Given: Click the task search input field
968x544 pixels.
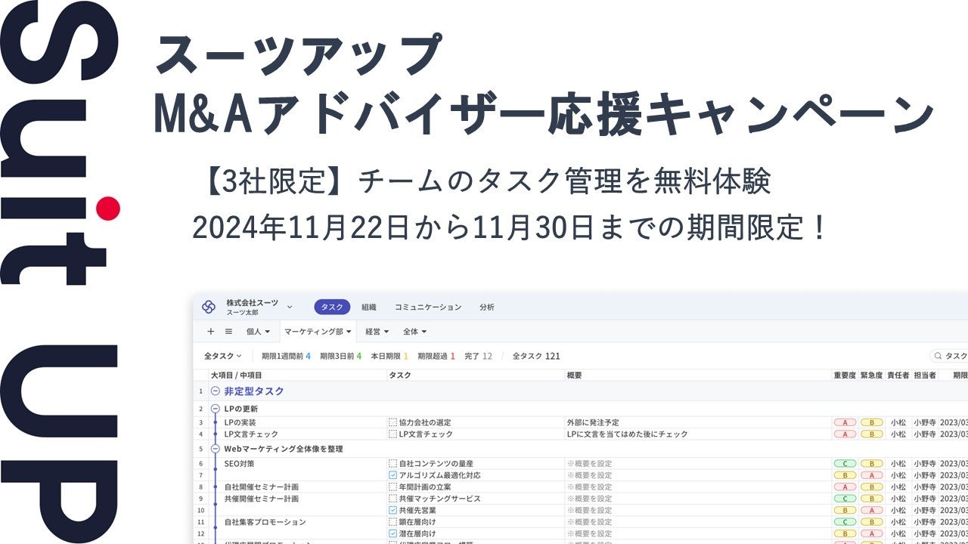Looking at the screenshot, I should point(950,356).
